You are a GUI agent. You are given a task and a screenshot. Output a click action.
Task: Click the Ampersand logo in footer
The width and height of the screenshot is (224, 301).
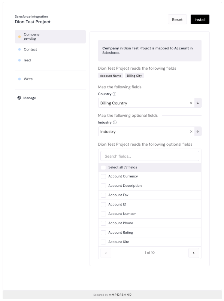point(120,295)
